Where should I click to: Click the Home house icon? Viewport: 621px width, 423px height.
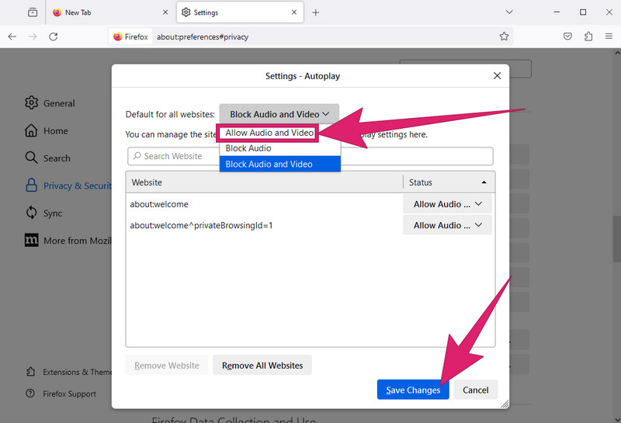point(31,130)
